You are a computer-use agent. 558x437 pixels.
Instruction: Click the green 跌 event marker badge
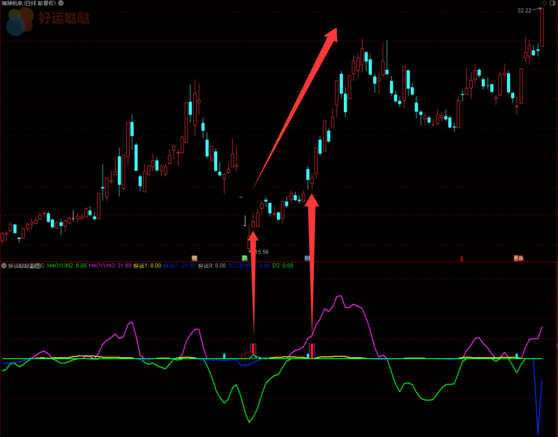click(x=245, y=258)
